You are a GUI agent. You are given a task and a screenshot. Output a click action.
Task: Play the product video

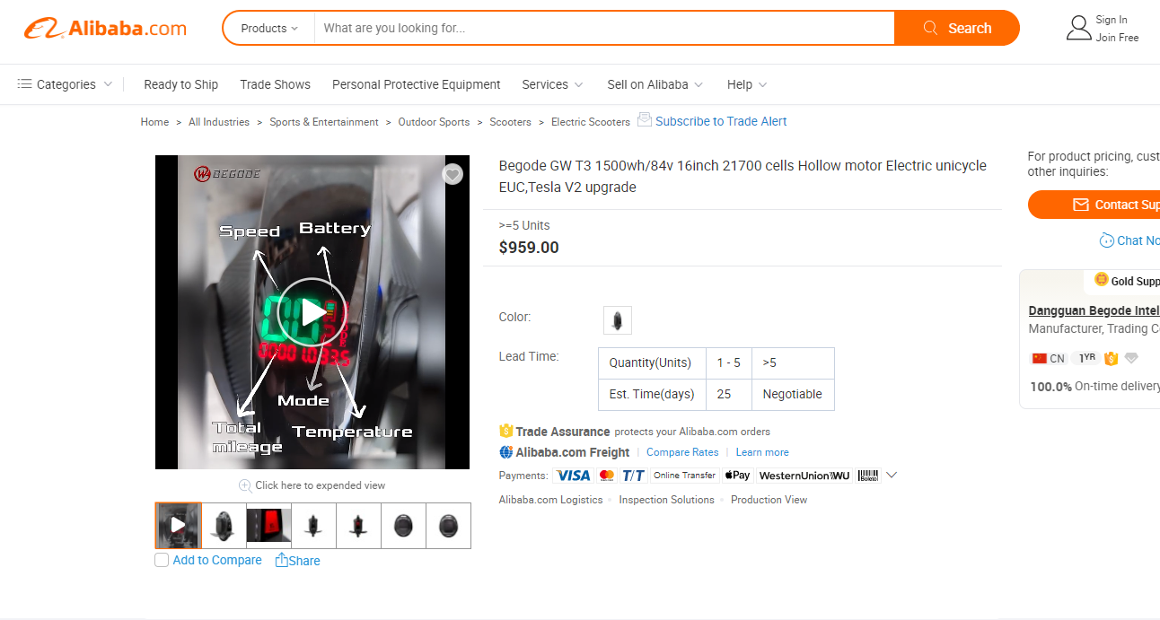(312, 312)
